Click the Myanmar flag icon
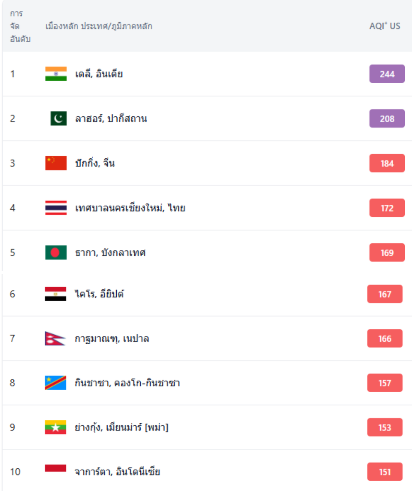The width and height of the screenshot is (412, 491). coord(55,427)
